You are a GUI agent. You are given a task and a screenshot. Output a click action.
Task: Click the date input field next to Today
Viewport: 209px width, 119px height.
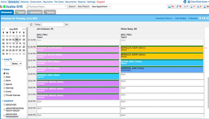(53, 24)
